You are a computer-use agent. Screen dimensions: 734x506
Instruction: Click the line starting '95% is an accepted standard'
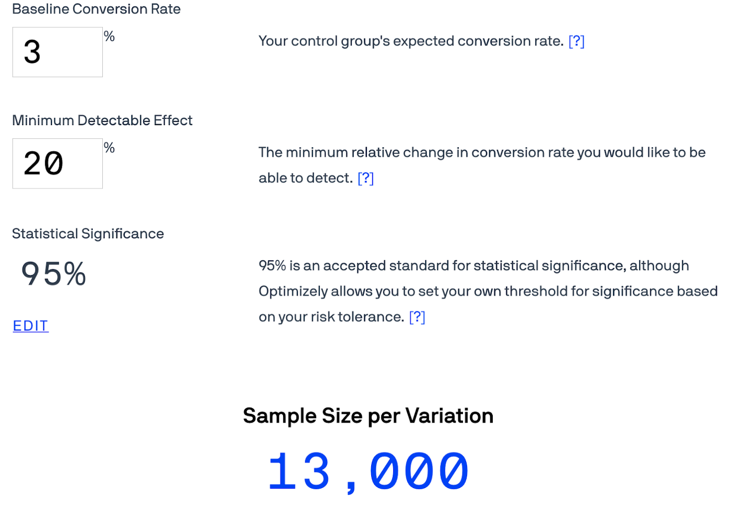point(473,266)
